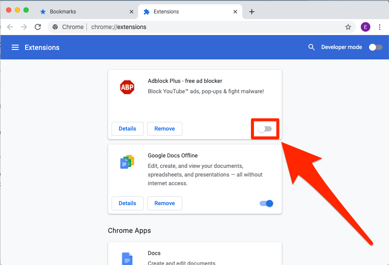Click the 'Extensions' header title

click(42, 47)
